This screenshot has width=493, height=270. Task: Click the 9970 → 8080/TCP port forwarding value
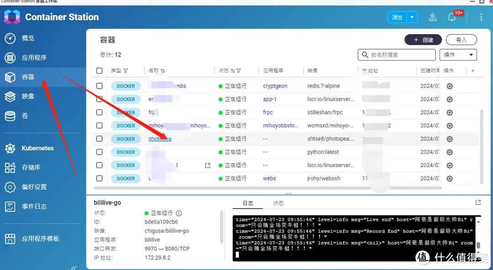point(167,249)
